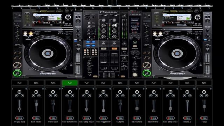Hit the green play/pause button on right deck

[147, 73]
